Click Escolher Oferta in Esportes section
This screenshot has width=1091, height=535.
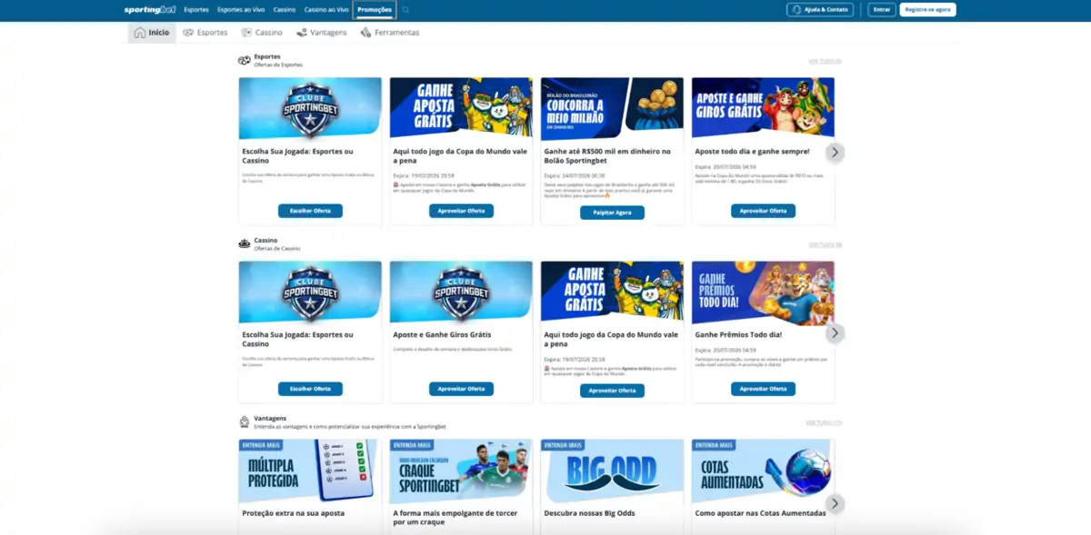(310, 211)
